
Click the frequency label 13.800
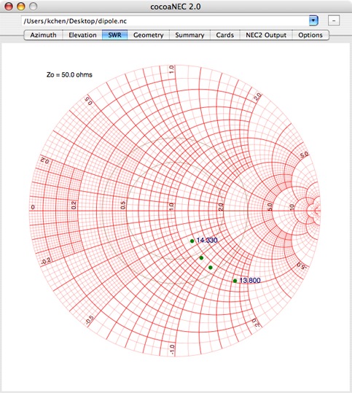pyautogui.click(x=250, y=280)
